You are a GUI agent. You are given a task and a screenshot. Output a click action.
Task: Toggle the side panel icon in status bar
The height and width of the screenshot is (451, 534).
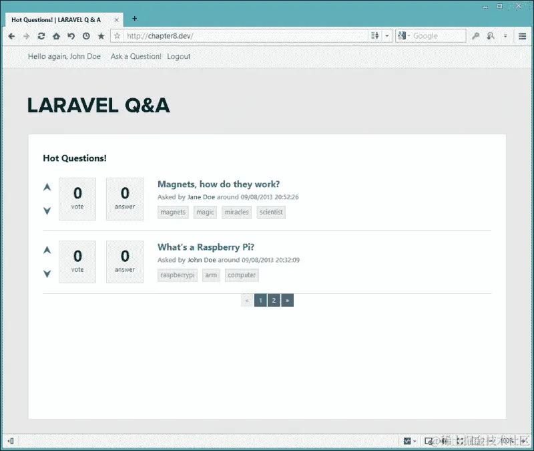[x=11, y=441]
